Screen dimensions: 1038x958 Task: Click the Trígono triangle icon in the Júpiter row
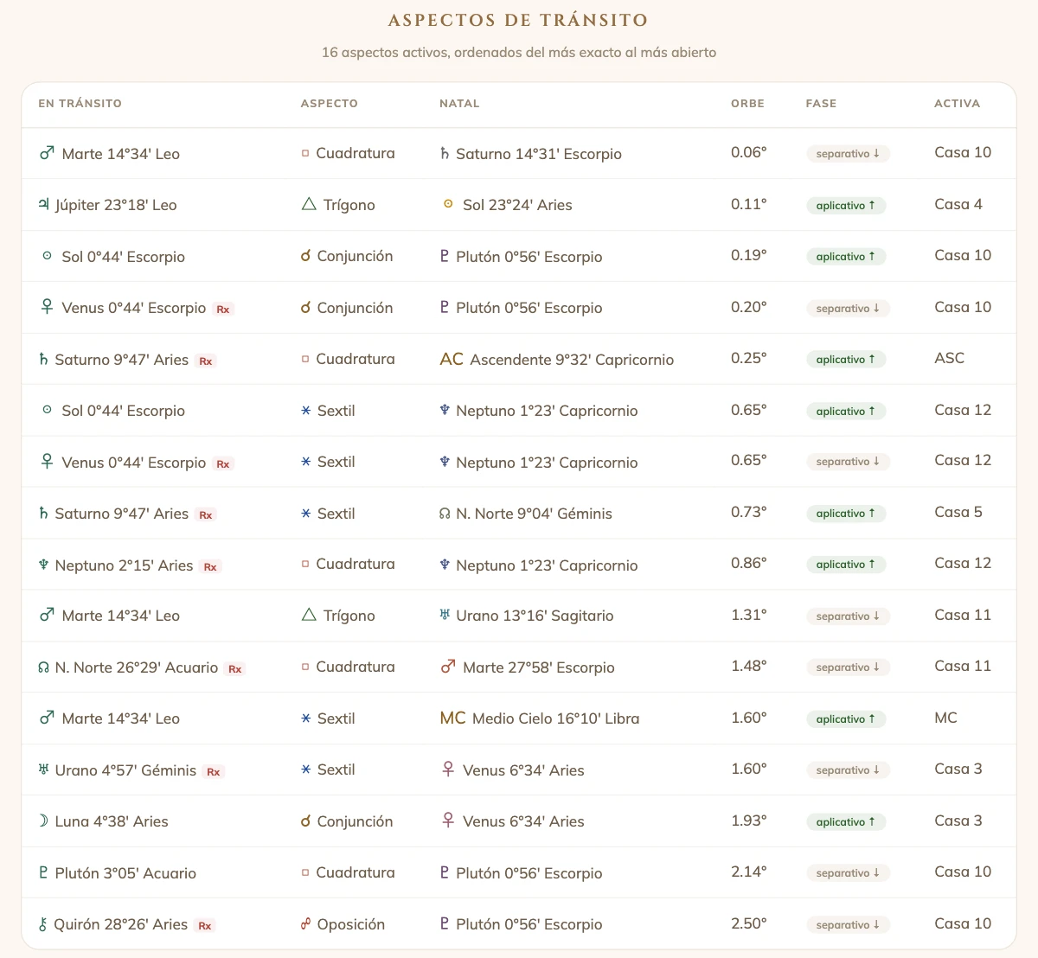tap(309, 205)
